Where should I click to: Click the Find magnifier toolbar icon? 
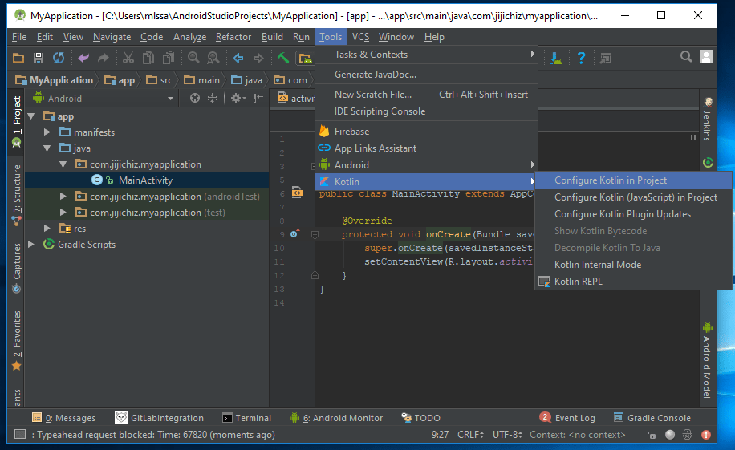click(x=193, y=58)
